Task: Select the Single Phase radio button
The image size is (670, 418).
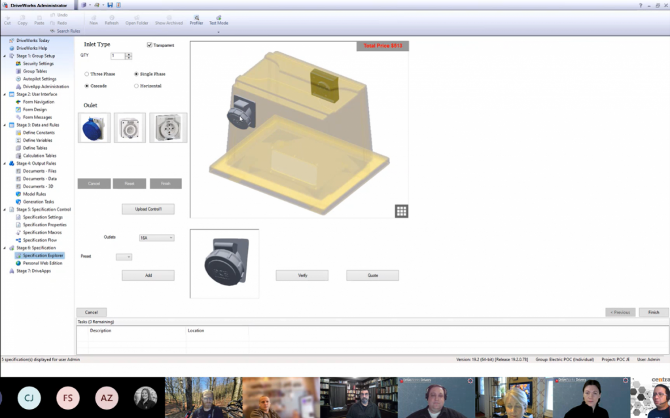Action: pos(136,74)
